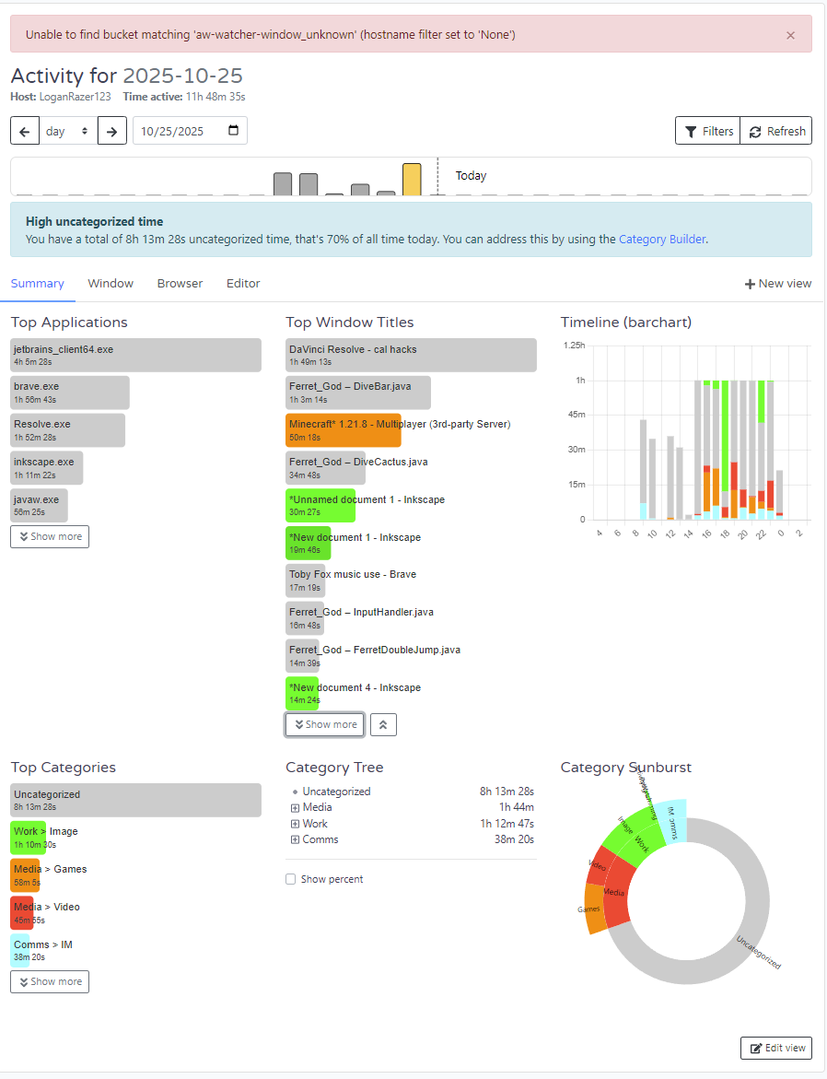The width and height of the screenshot is (827, 1079).
Task: Click the plus icon for New view
Action: [750, 284]
